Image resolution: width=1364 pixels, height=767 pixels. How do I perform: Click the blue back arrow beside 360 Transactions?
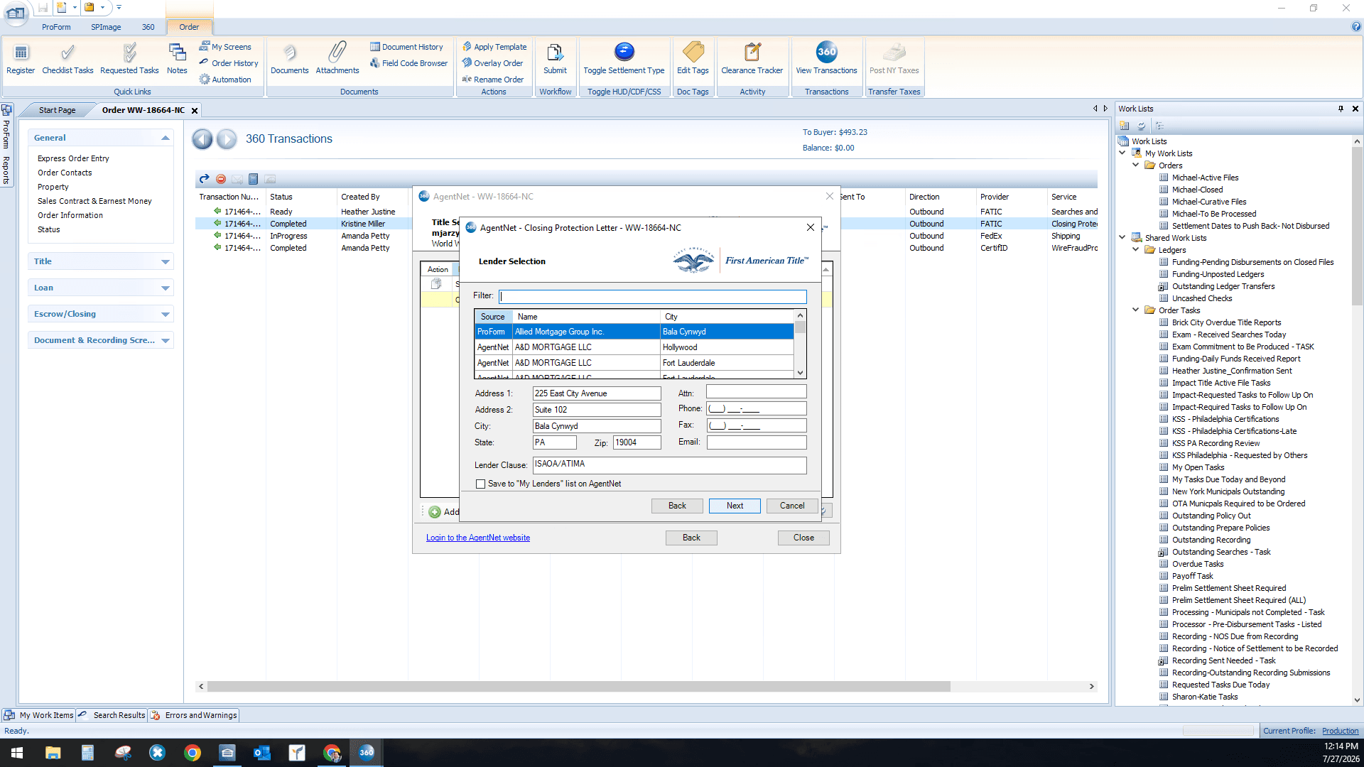click(x=202, y=139)
